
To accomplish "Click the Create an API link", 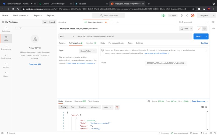I will click(35, 64).
